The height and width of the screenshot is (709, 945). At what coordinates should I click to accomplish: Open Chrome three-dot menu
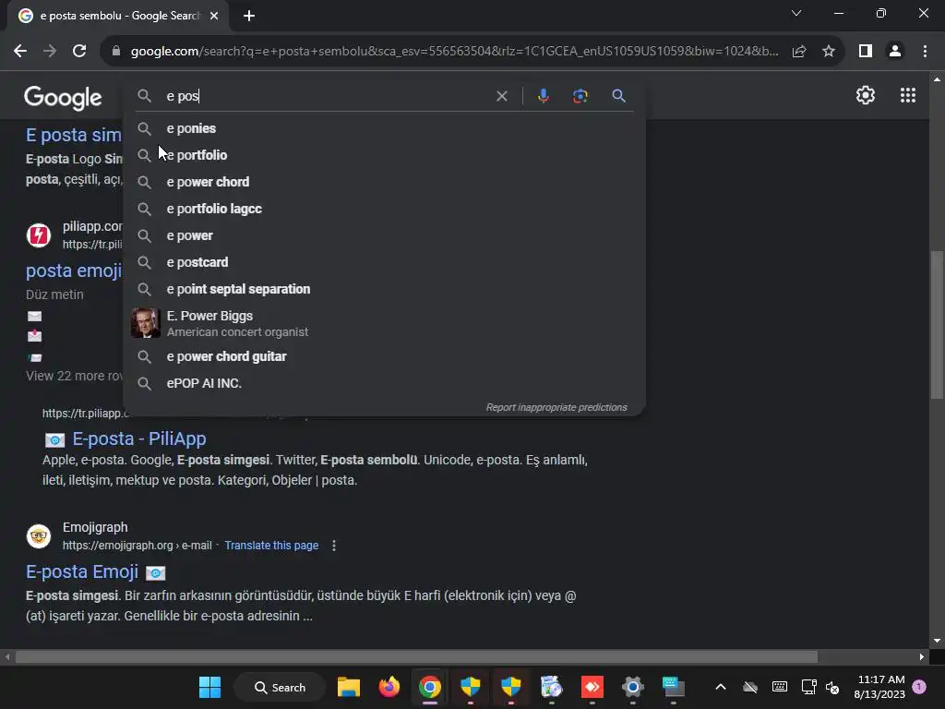point(925,52)
